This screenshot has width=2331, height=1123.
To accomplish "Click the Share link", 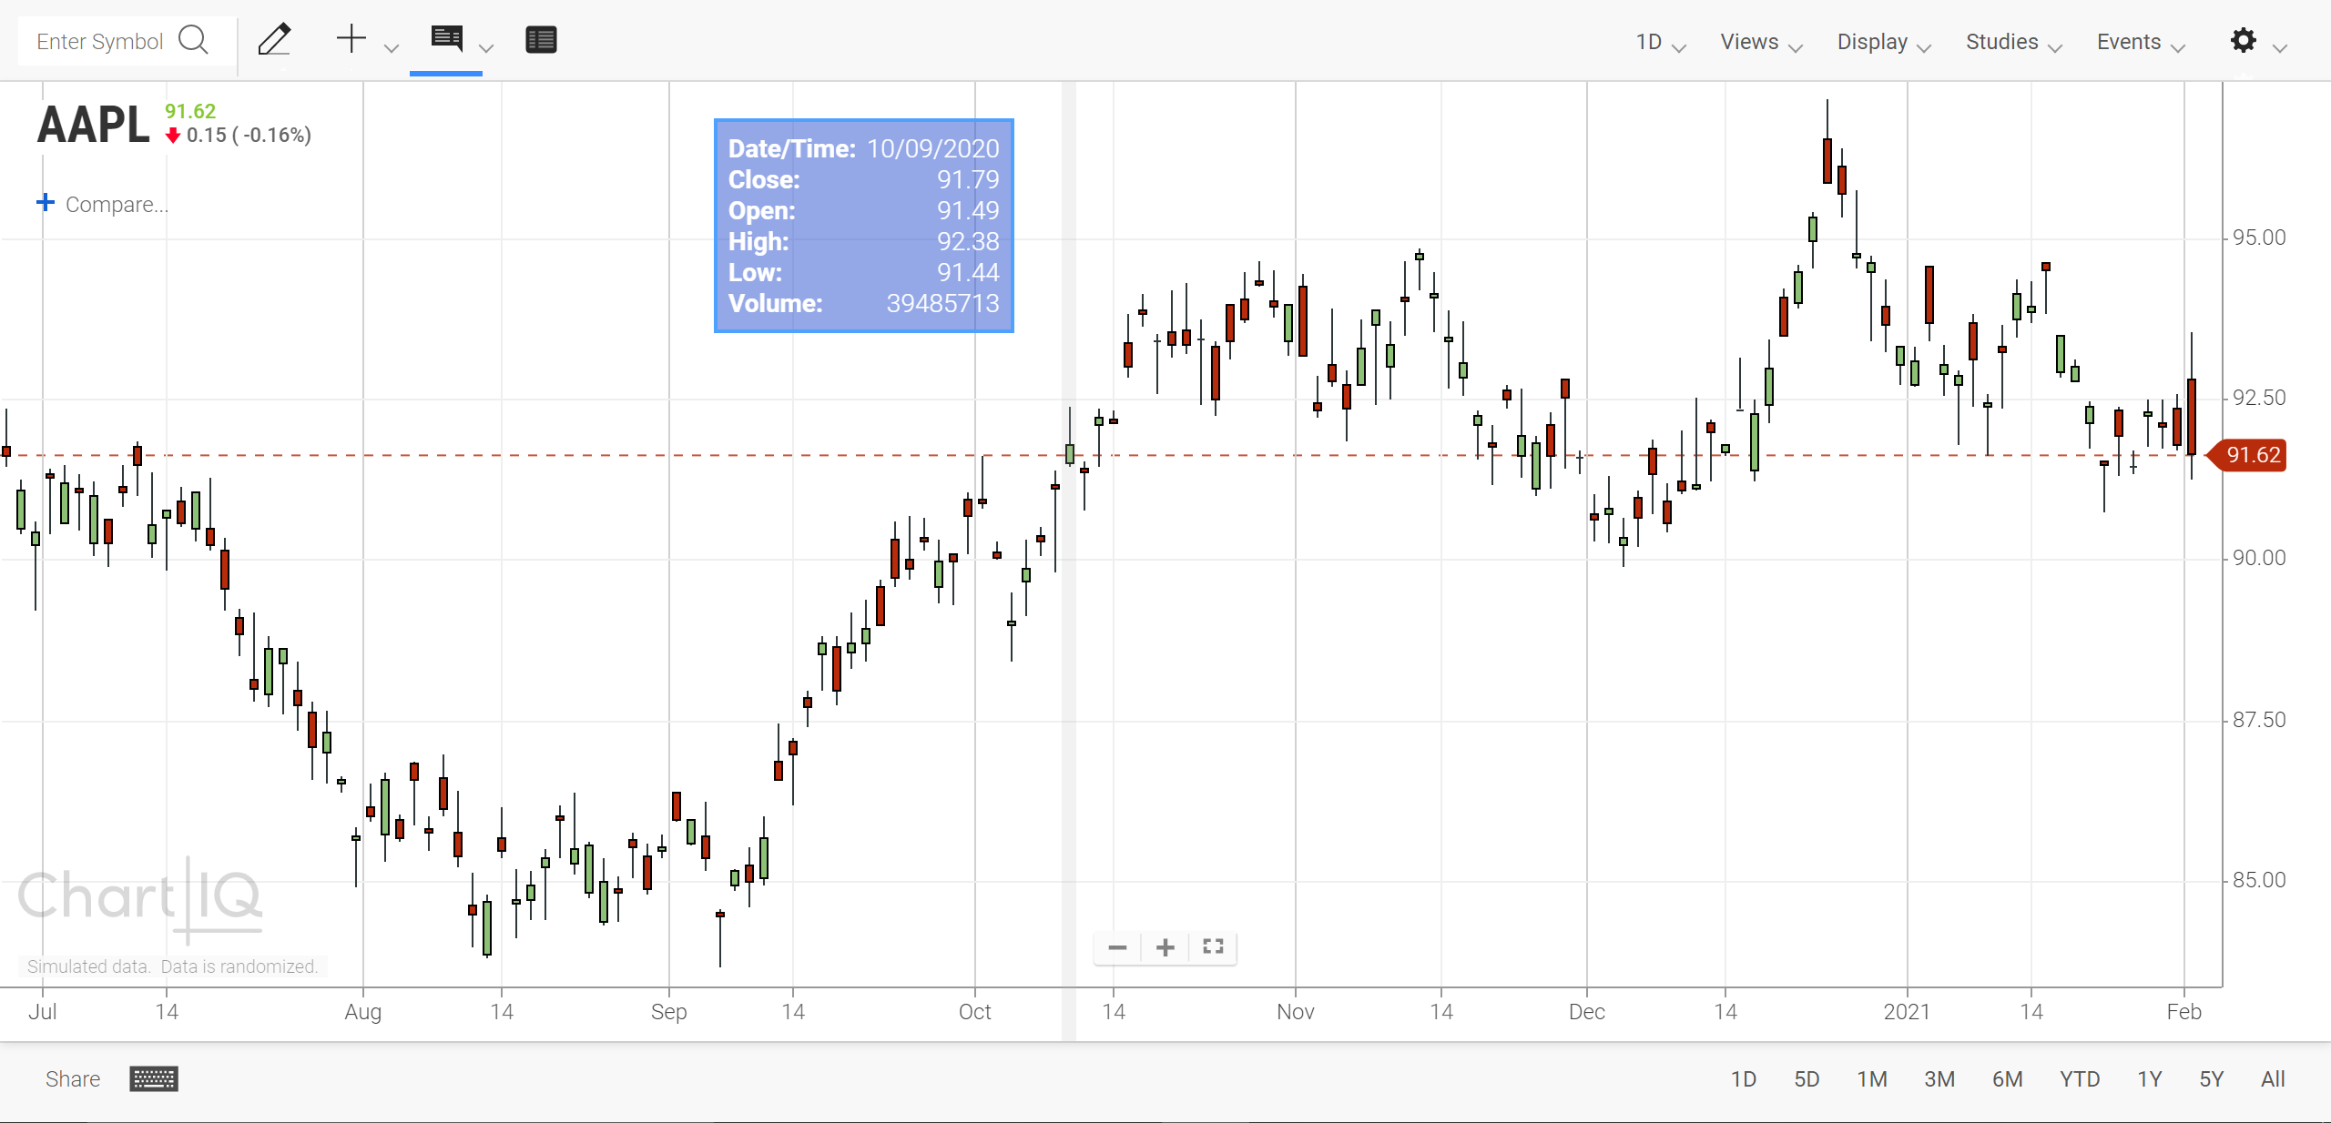I will tap(73, 1079).
